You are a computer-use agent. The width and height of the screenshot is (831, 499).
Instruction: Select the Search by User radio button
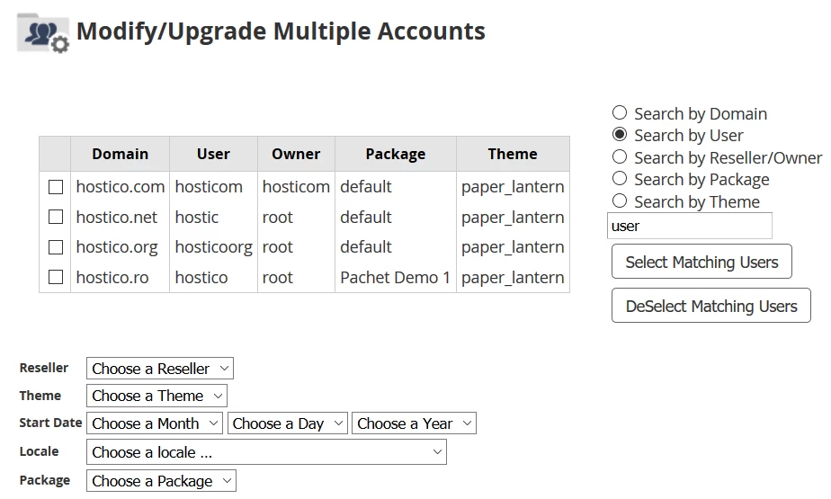[x=620, y=135]
